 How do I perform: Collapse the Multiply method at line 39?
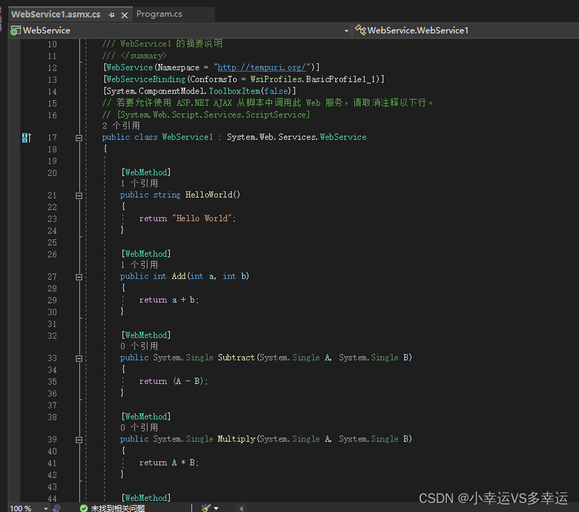pyautogui.click(x=79, y=440)
